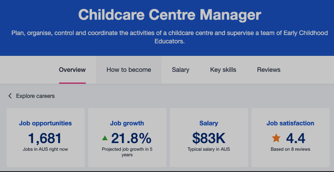Open the Reviews tab
The image size is (334, 172).
click(x=268, y=70)
